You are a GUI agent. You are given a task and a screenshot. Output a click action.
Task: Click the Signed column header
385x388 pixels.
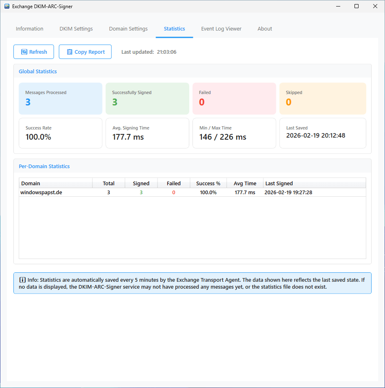click(x=141, y=183)
